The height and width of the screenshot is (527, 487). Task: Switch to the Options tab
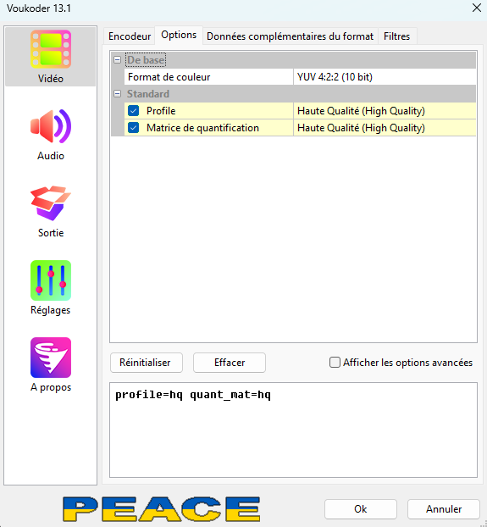tap(179, 35)
